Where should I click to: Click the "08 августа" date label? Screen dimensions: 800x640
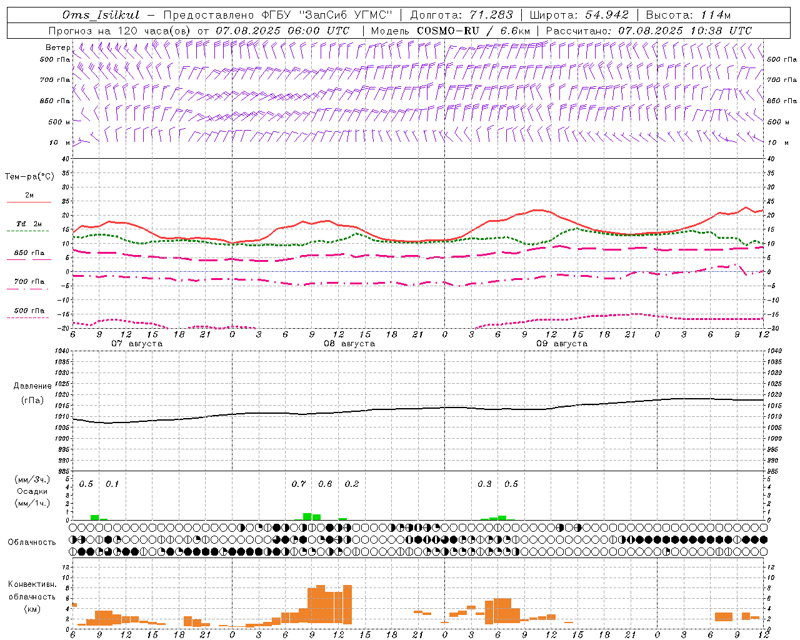(349, 344)
